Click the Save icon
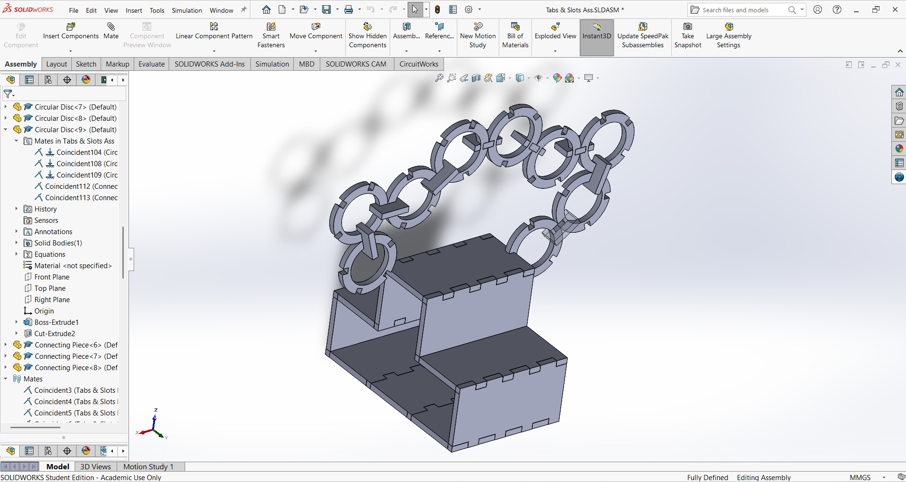 [326, 9]
